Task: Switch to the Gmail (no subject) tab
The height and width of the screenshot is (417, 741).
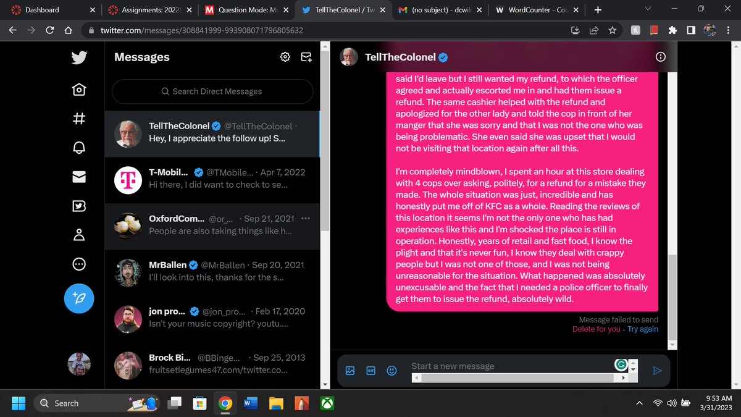Action: 440,9
